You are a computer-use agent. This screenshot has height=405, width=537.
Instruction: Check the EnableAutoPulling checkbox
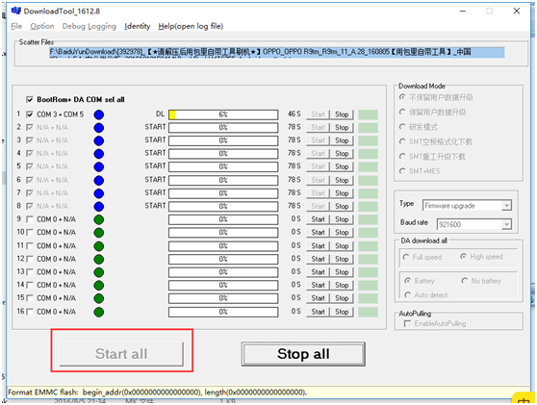click(407, 323)
